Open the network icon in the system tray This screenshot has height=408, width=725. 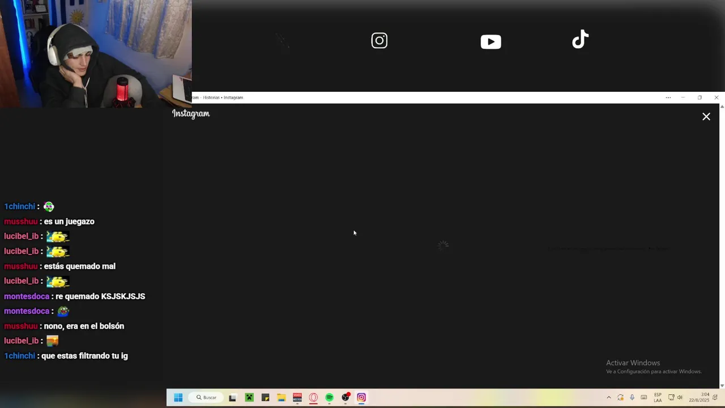(x=671, y=398)
